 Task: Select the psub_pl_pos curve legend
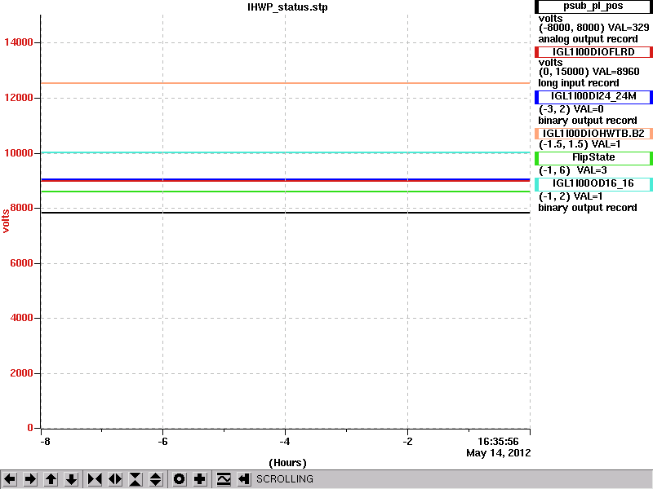click(x=593, y=7)
